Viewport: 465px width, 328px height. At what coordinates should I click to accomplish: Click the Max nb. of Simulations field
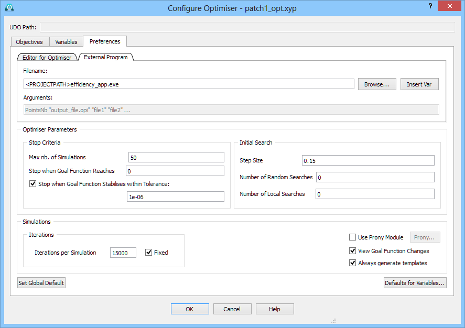[x=176, y=157]
